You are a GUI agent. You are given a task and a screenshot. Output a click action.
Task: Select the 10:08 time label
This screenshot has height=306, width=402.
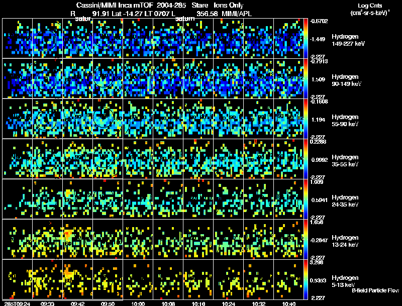tap(168, 303)
